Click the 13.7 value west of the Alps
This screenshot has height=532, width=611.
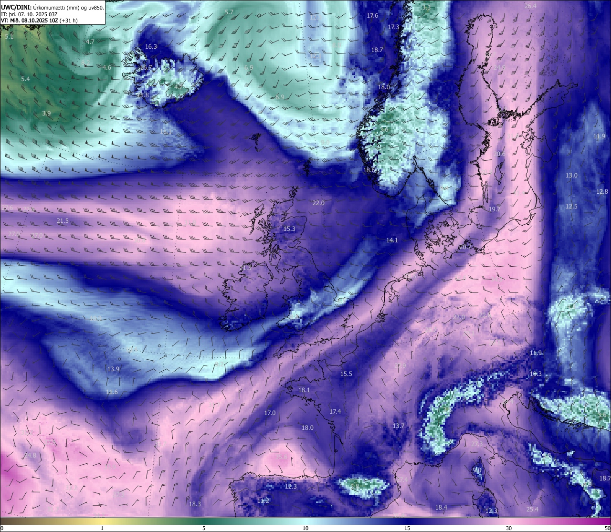399,426
